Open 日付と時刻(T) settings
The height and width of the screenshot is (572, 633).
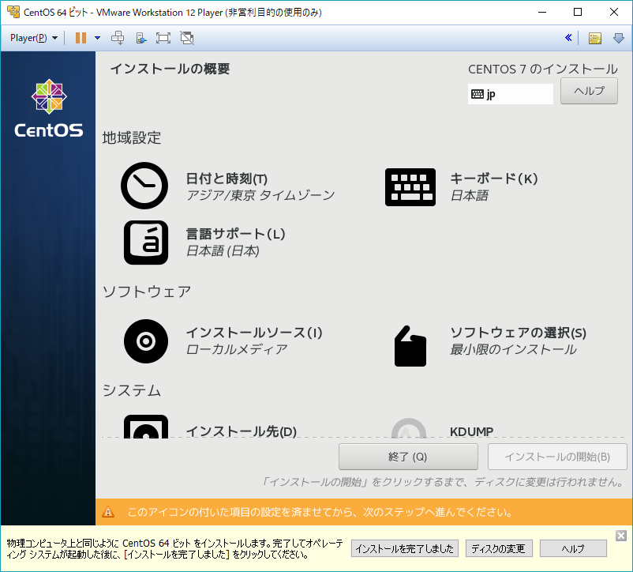click(227, 179)
